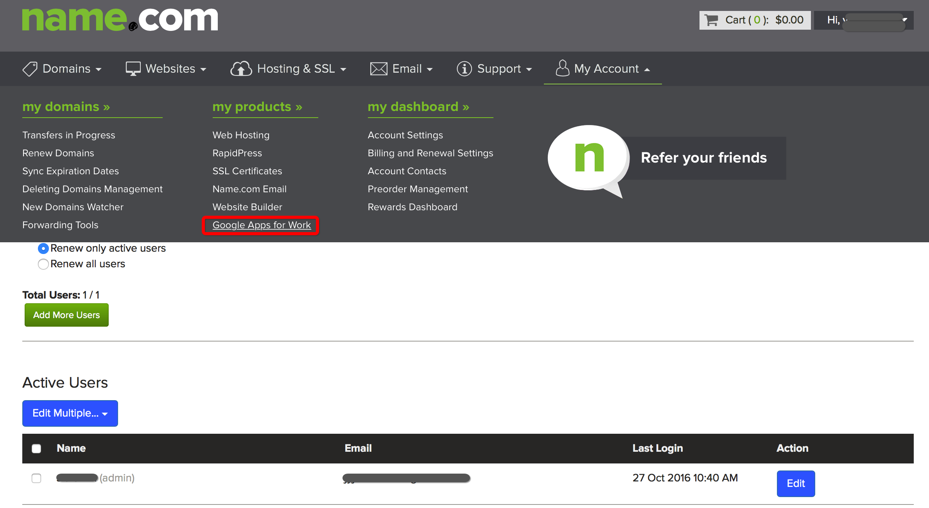Open the Edit Multiple dropdown

click(70, 413)
